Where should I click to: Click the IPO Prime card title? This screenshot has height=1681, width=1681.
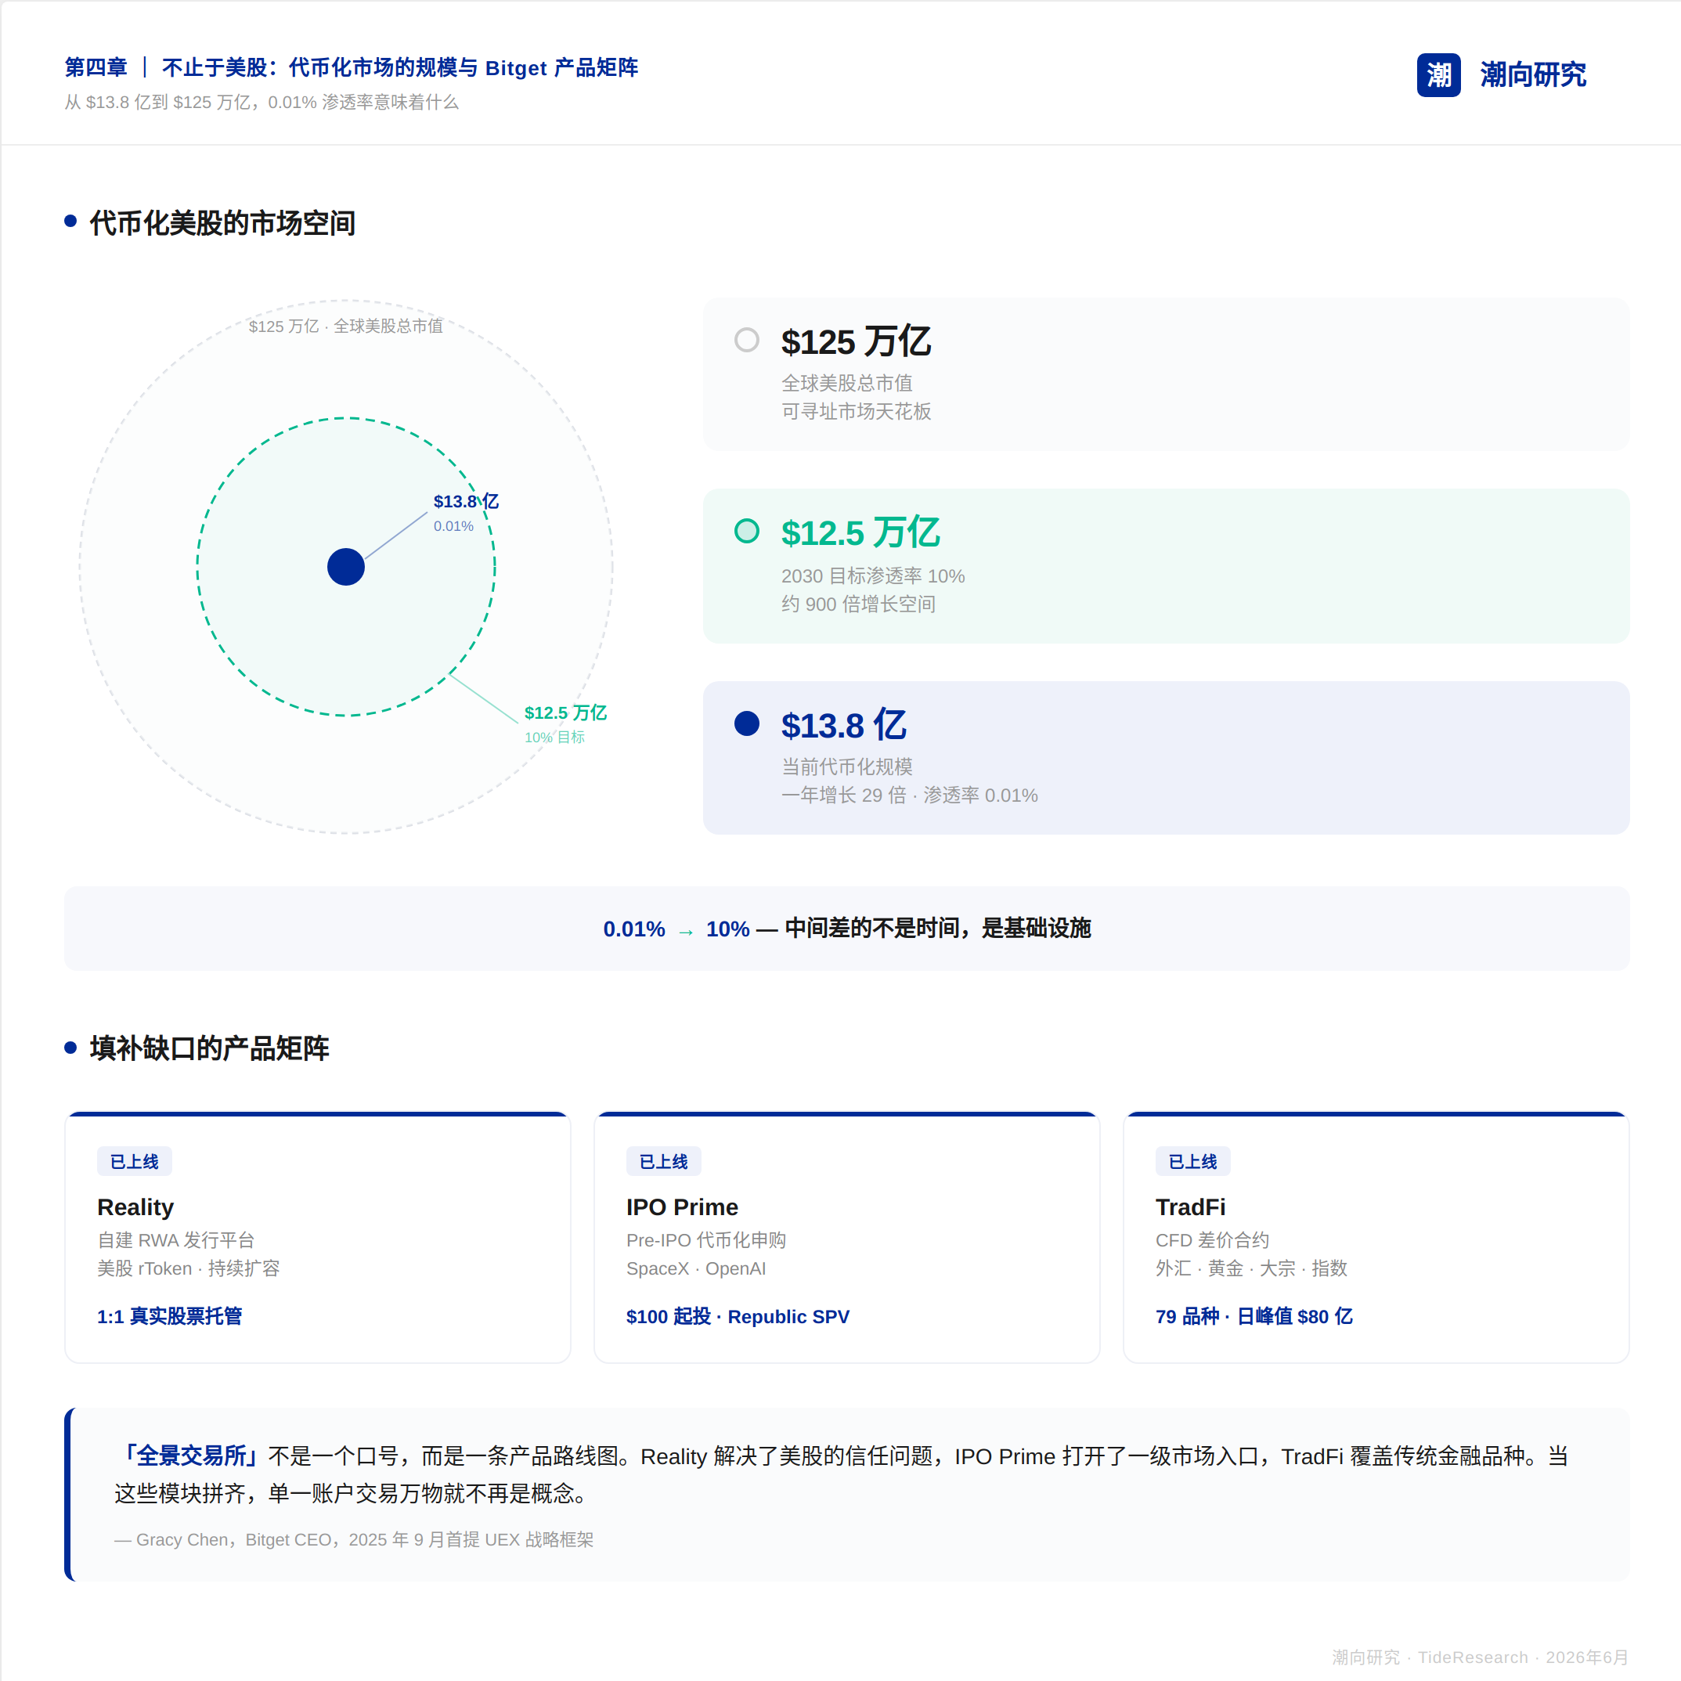pyautogui.click(x=682, y=1207)
